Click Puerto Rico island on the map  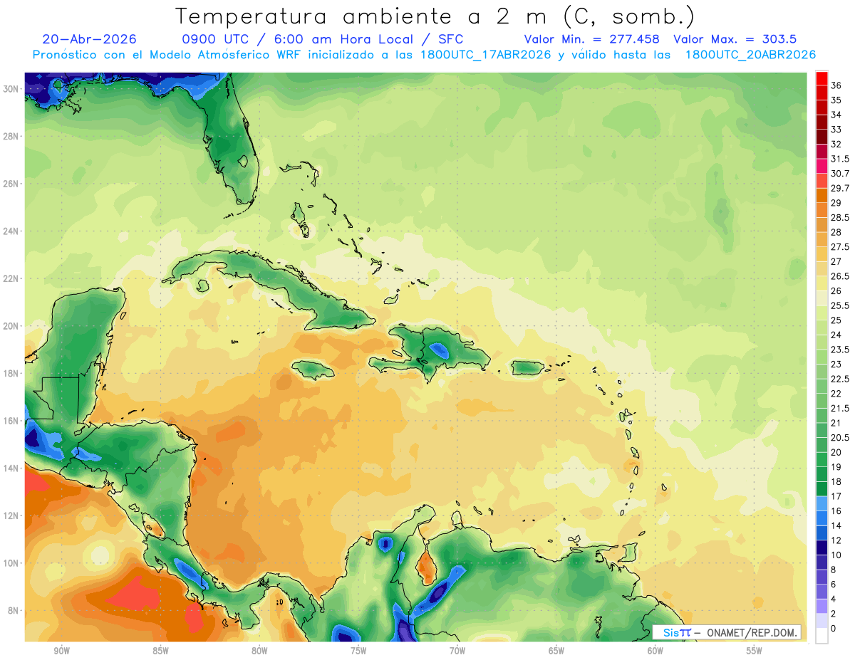(x=524, y=367)
